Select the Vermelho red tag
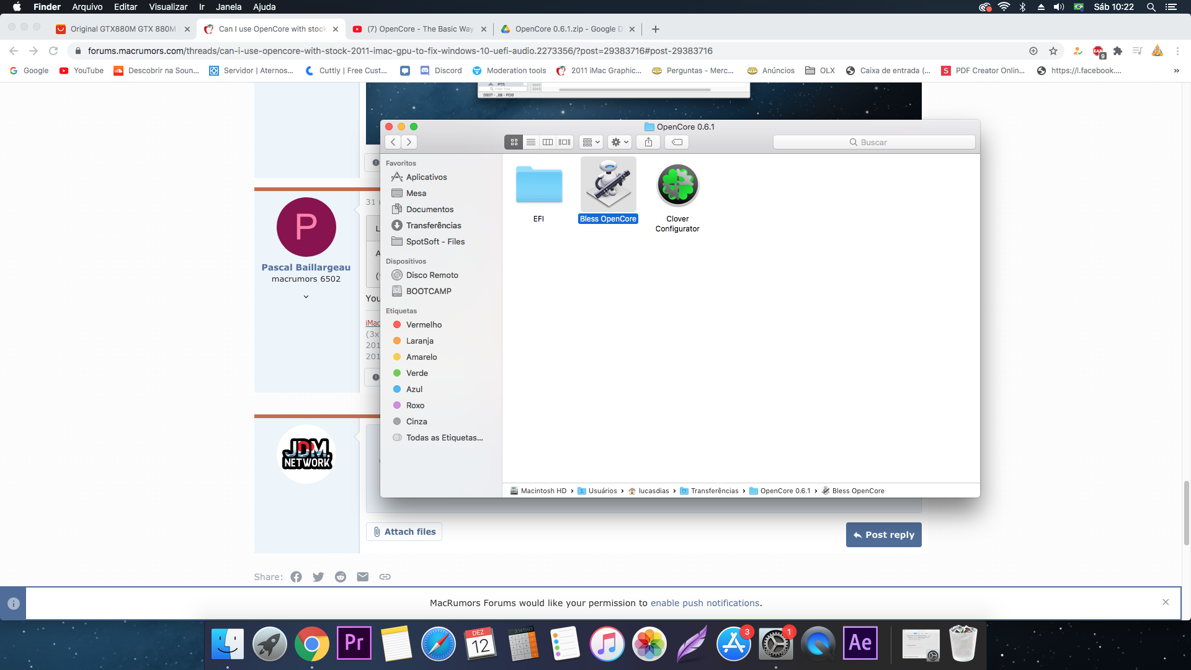The width and height of the screenshot is (1191, 670). click(x=424, y=324)
